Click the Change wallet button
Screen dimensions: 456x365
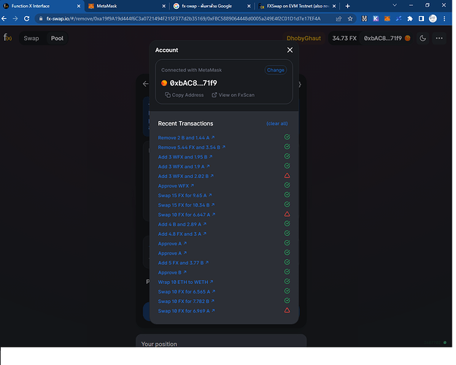(275, 70)
